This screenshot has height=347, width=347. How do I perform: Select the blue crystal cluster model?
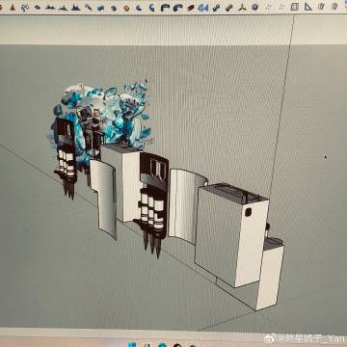click(x=103, y=114)
